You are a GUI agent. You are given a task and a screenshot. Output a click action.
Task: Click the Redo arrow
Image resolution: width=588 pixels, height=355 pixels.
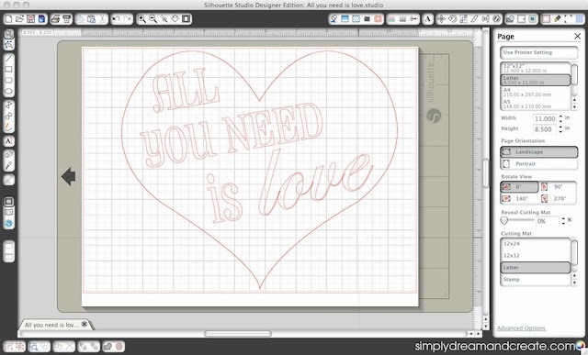(x=128, y=18)
